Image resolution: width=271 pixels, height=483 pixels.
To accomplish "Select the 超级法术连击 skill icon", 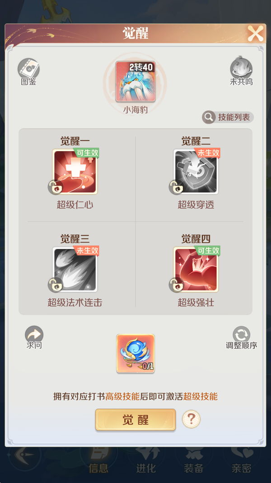I will point(75,269).
